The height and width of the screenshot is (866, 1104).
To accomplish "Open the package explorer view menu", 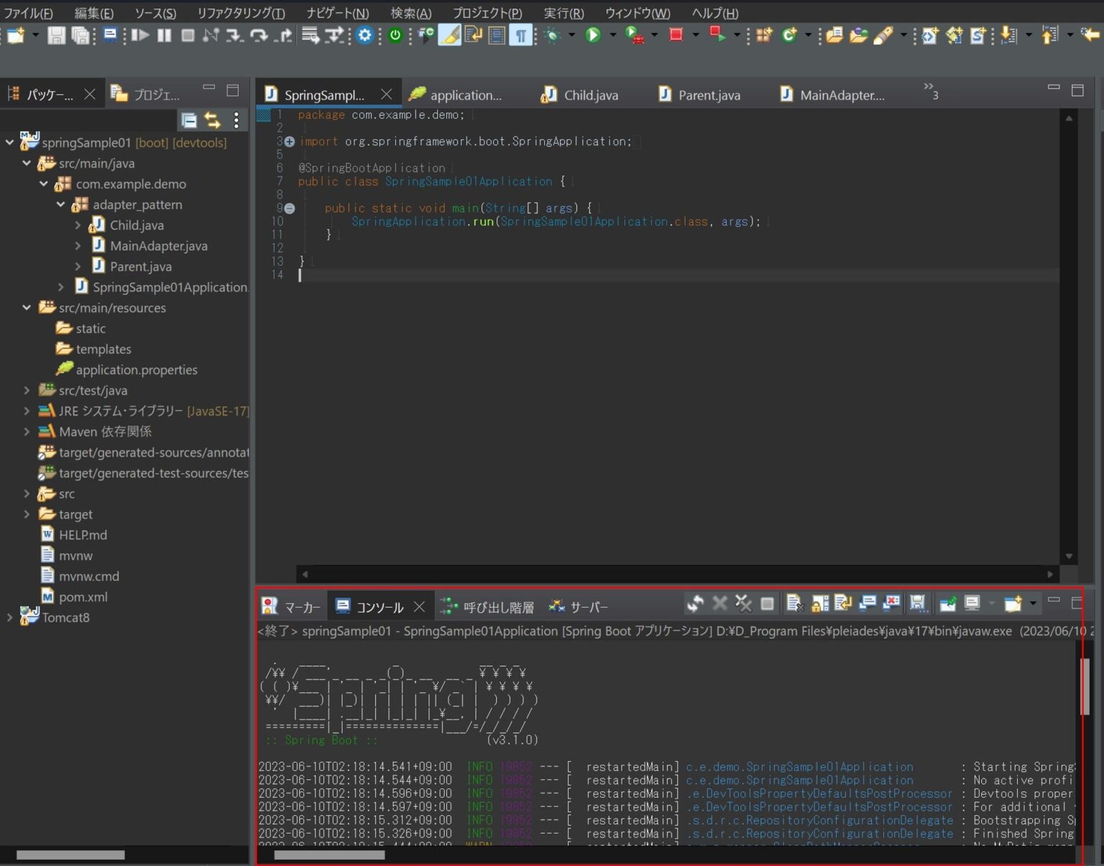I will (x=236, y=120).
